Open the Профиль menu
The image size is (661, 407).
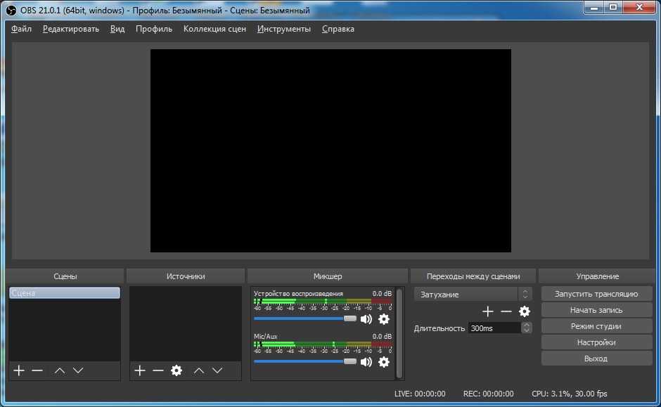pos(154,29)
